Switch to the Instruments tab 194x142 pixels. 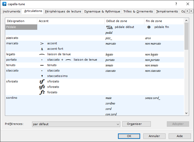[x=11, y=11]
